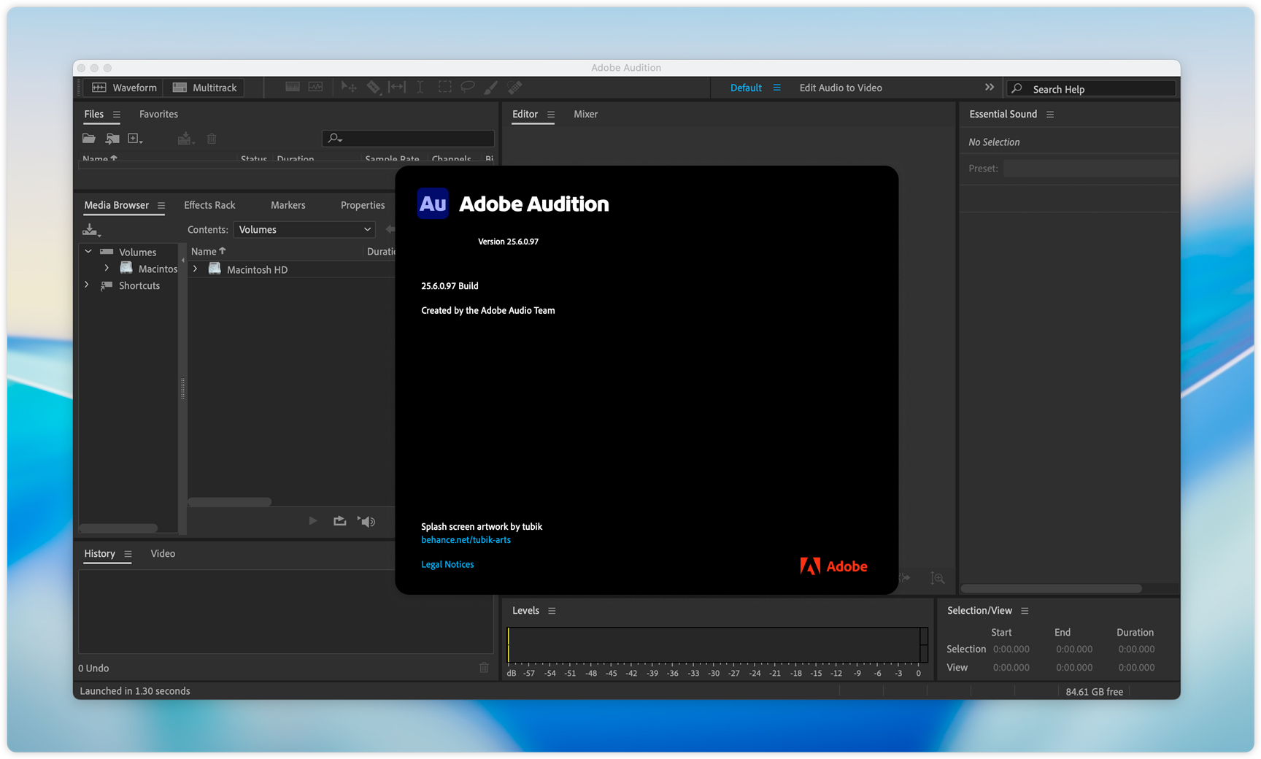The height and width of the screenshot is (759, 1261).
Task: Select the Razor tool in toolbar
Action: (x=373, y=88)
